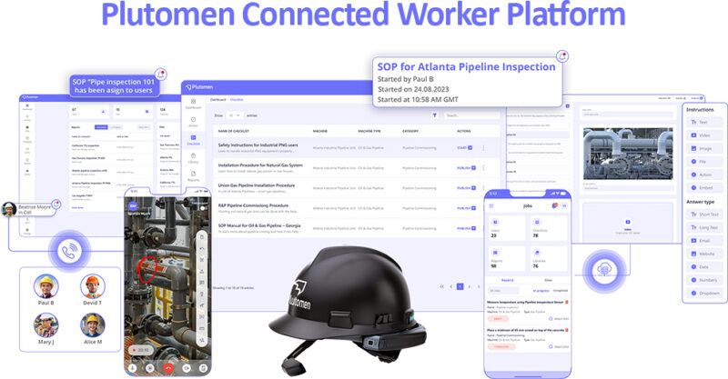The height and width of the screenshot is (379, 728).
Task: Open the Checklists card in Jobs phone
Action: pyautogui.click(x=549, y=228)
